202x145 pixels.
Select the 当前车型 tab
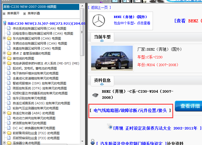point(102,38)
